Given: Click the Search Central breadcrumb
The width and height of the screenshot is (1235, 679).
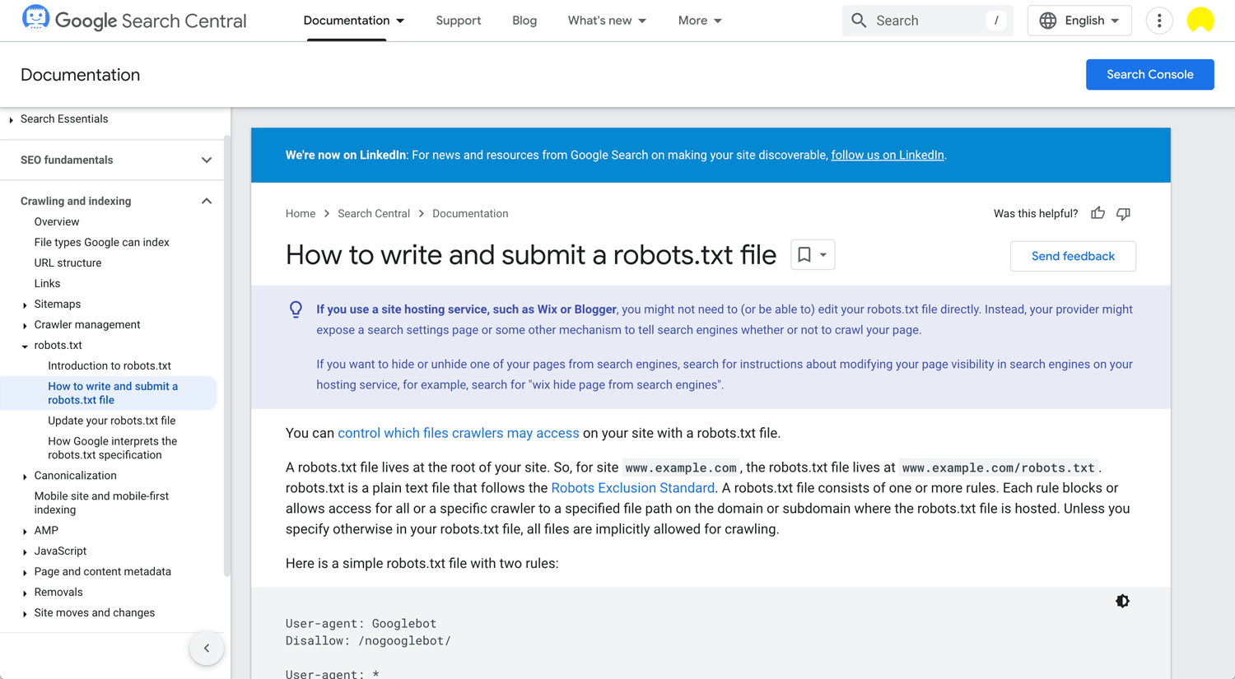Looking at the screenshot, I should 374,213.
